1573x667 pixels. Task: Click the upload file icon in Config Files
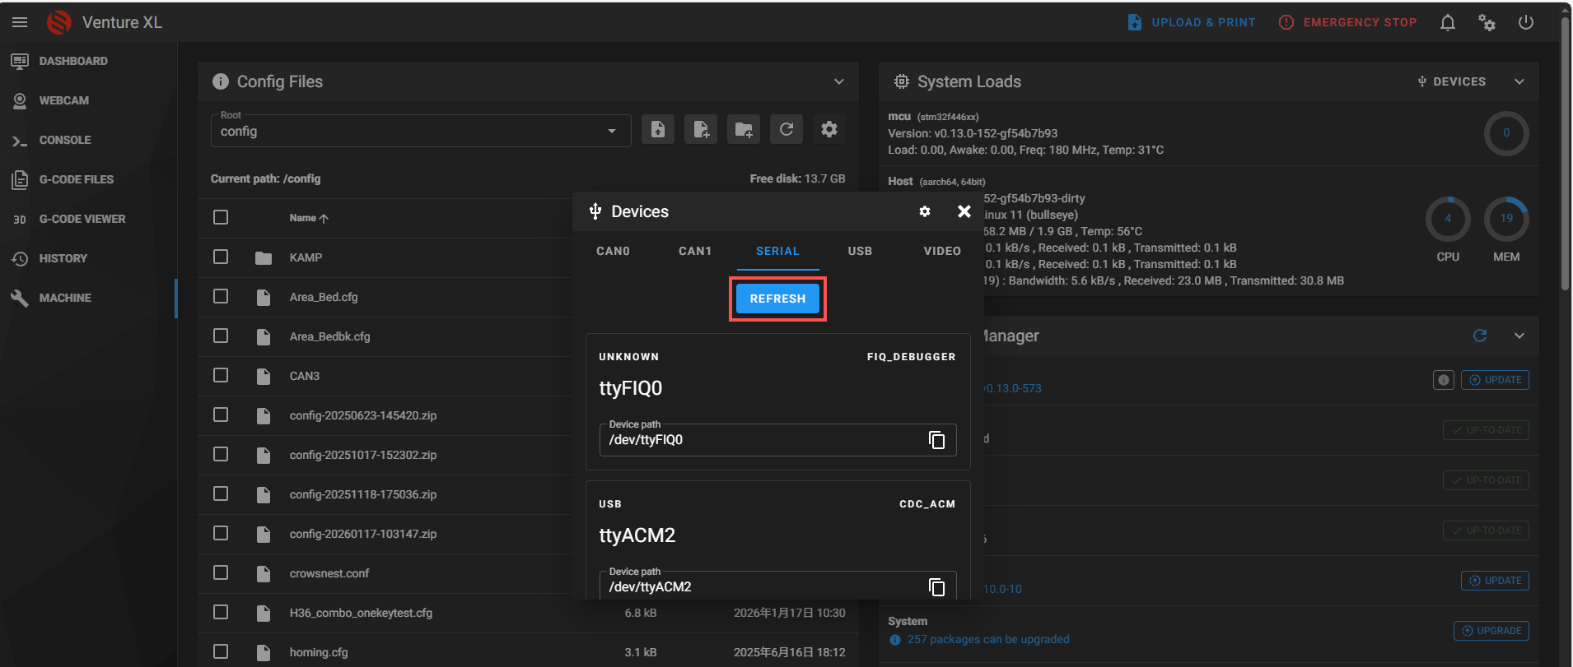click(657, 129)
